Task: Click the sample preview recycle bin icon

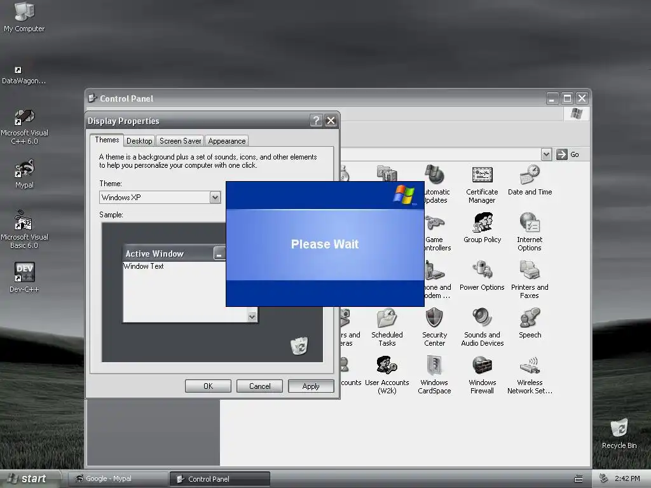Action: coord(299,346)
